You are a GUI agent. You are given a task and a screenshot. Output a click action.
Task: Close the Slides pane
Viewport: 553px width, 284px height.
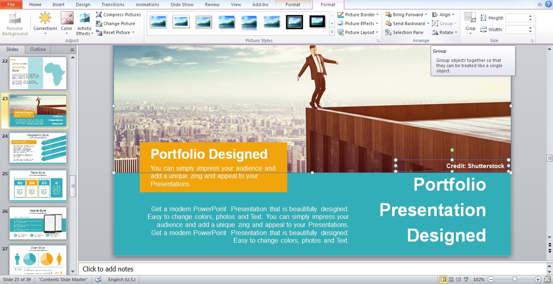coord(72,50)
